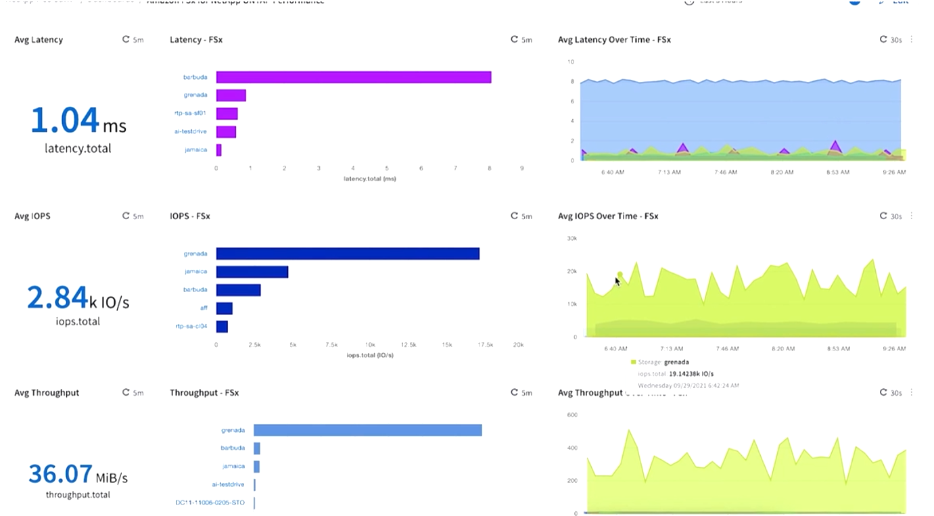934x516 pixels.
Task: Select the dark blue grenada IOPS bar
Action: [x=348, y=254]
